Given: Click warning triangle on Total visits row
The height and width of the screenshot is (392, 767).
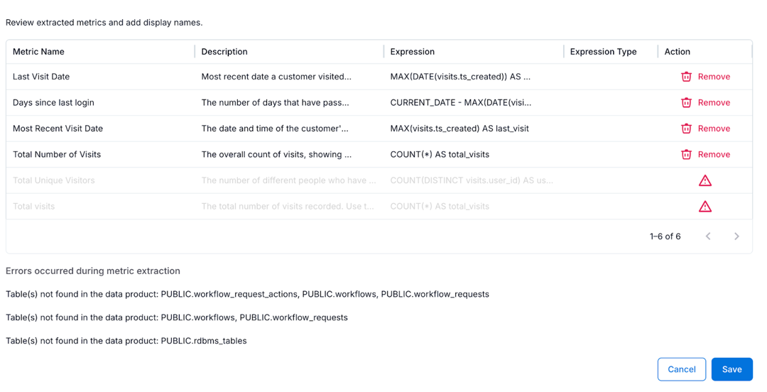Looking at the screenshot, I should [705, 207].
